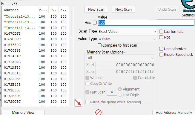Screen dimensions: 195x115
Task: Toggle the Unrandomizer checkbox
Action: 161,49
